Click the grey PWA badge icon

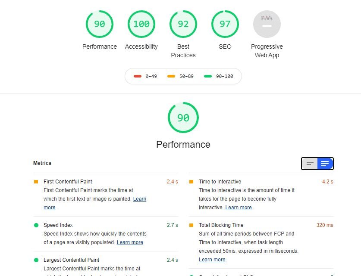267,24
